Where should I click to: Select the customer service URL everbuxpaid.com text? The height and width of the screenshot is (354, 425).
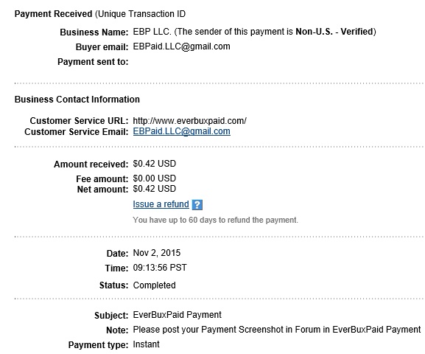point(190,121)
